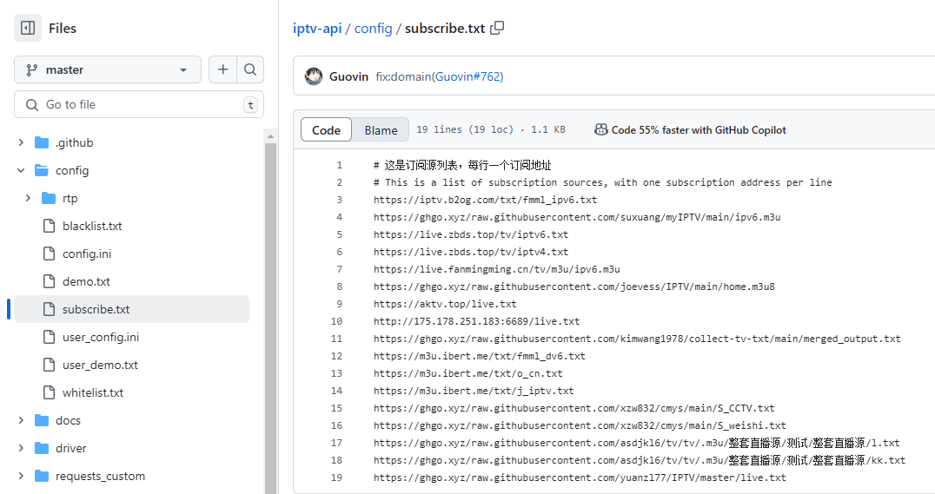Viewport: 935px width, 494px height.
Task: Open blacklist.txt in file tree
Action: tap(92, 226)
